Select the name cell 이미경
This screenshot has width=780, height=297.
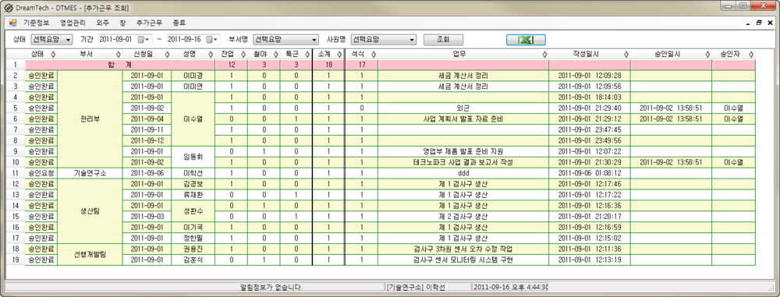pyautogui.click(x=193, y=76)
